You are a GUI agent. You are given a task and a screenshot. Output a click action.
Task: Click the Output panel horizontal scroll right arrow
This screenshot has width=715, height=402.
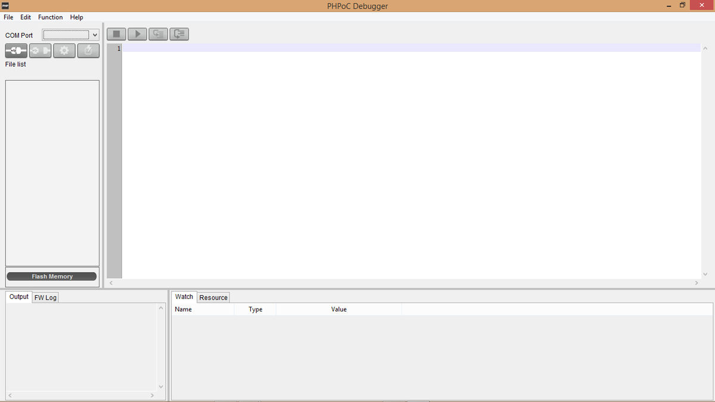pyautogui.click(x=152, y=395)
